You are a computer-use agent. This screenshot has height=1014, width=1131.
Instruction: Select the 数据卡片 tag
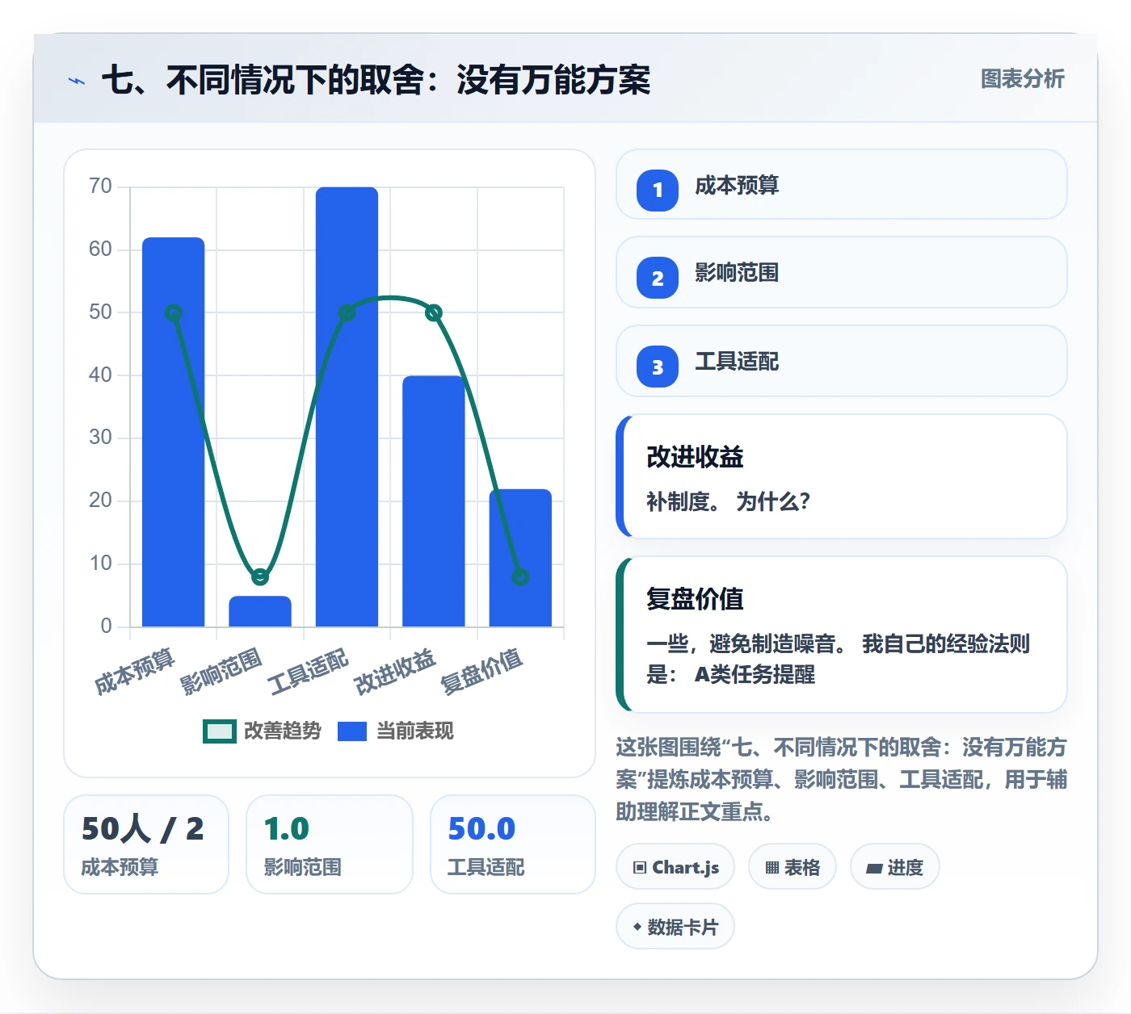tap(675, 927)
